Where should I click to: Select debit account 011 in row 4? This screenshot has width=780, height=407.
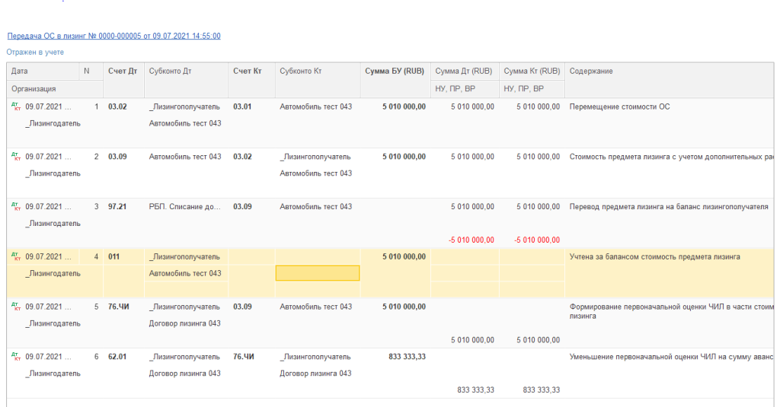[115, 257]
